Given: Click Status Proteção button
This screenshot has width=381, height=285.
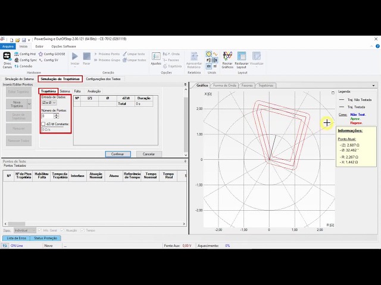Looking at the screenshot, I should 45,238.
